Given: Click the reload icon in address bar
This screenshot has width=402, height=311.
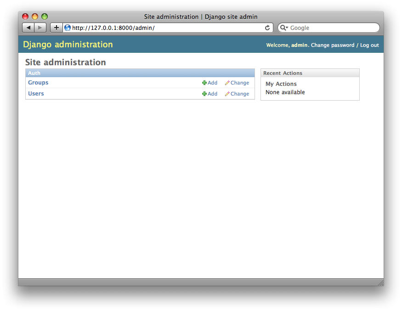Looking at the screenshot, I should 267,28.
